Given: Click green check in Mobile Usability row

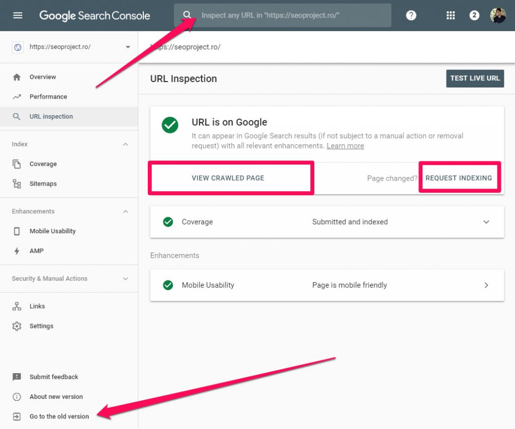Looking at the screenshot, I should [168, 285].
